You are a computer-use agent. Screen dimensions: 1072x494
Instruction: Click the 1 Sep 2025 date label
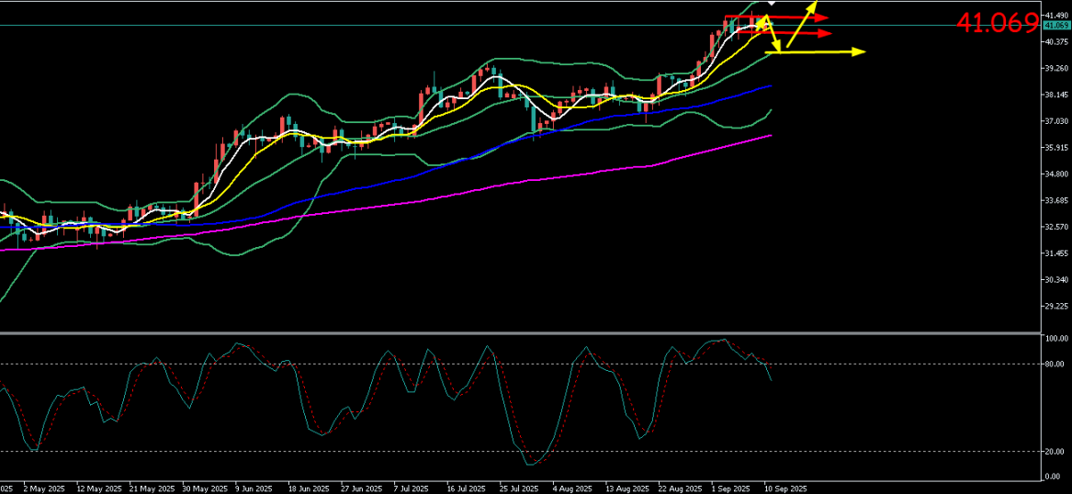(x=731, y=489)
